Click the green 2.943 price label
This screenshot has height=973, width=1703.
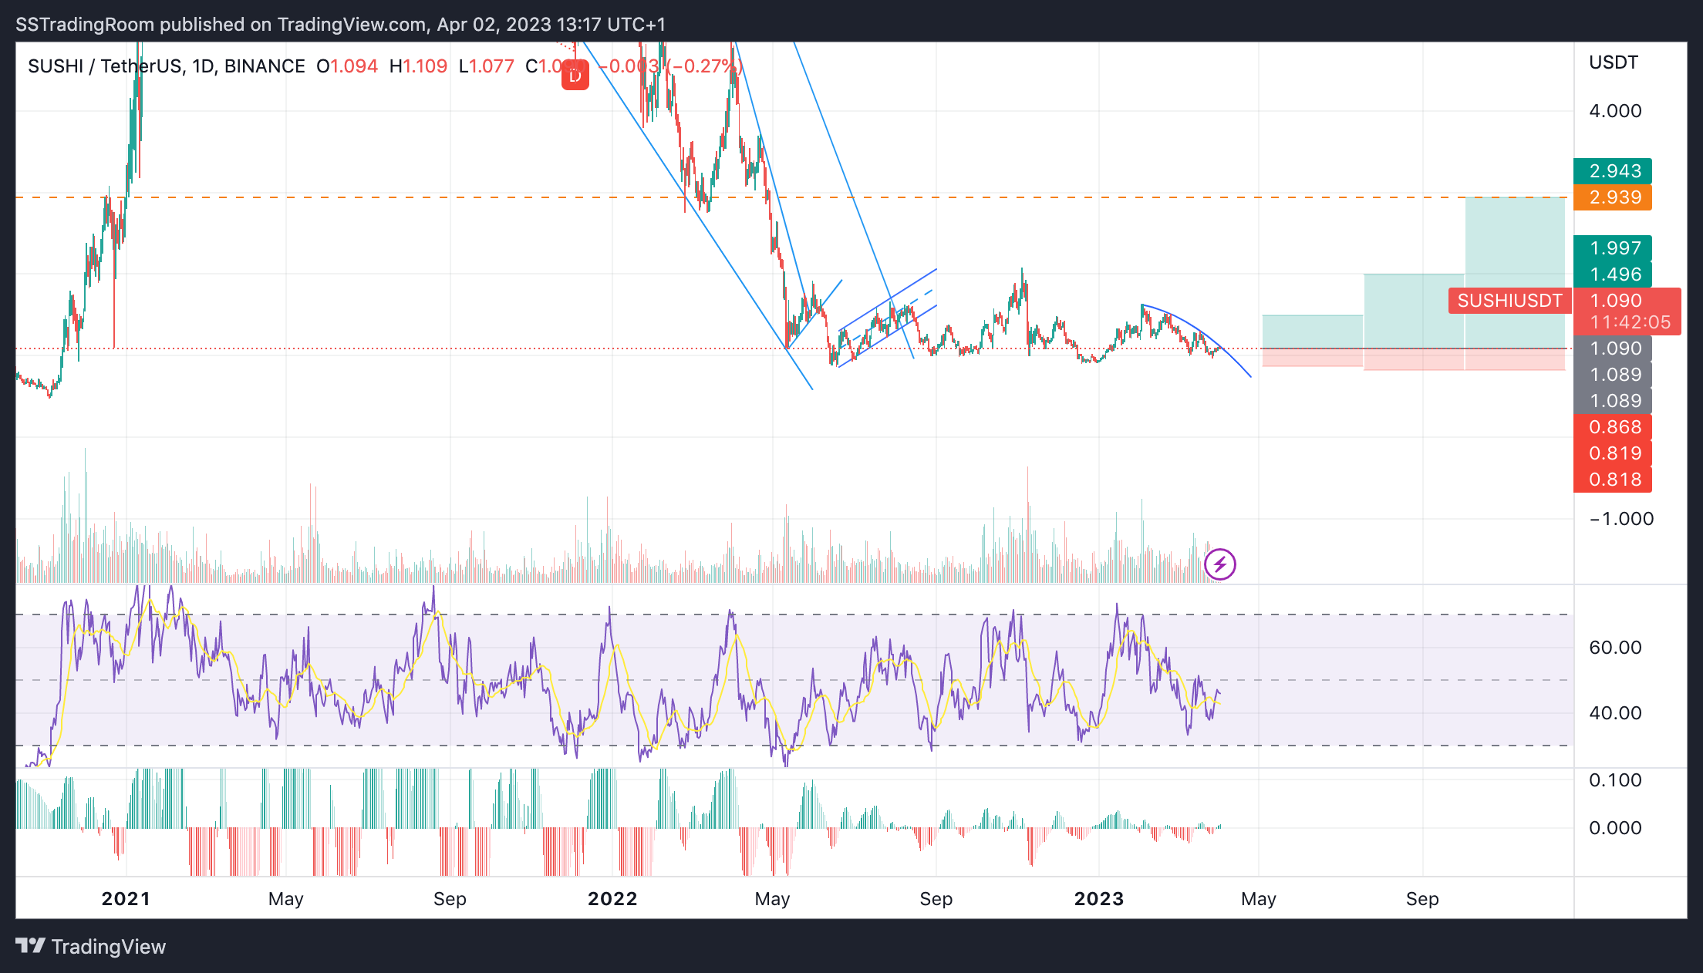pyautogui.click(x=1613, y=171)
